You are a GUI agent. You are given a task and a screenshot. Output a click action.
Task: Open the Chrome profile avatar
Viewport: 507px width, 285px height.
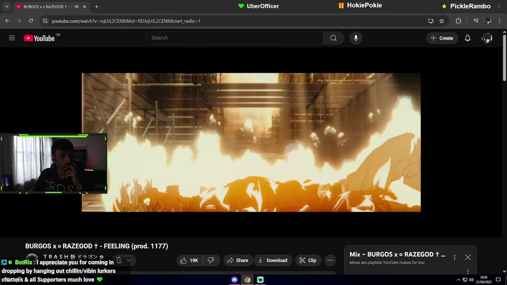pyautogui.click(x=488, y=21)
